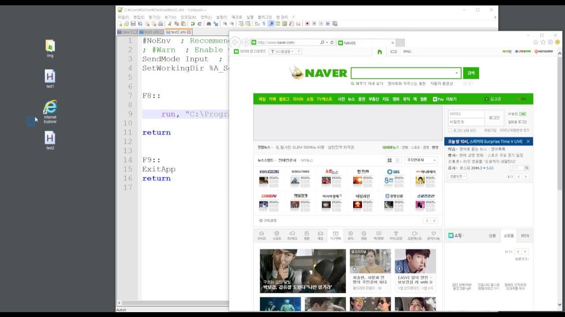
Task: Select test2 script icon on desktop
Action: tap(50, 140)
